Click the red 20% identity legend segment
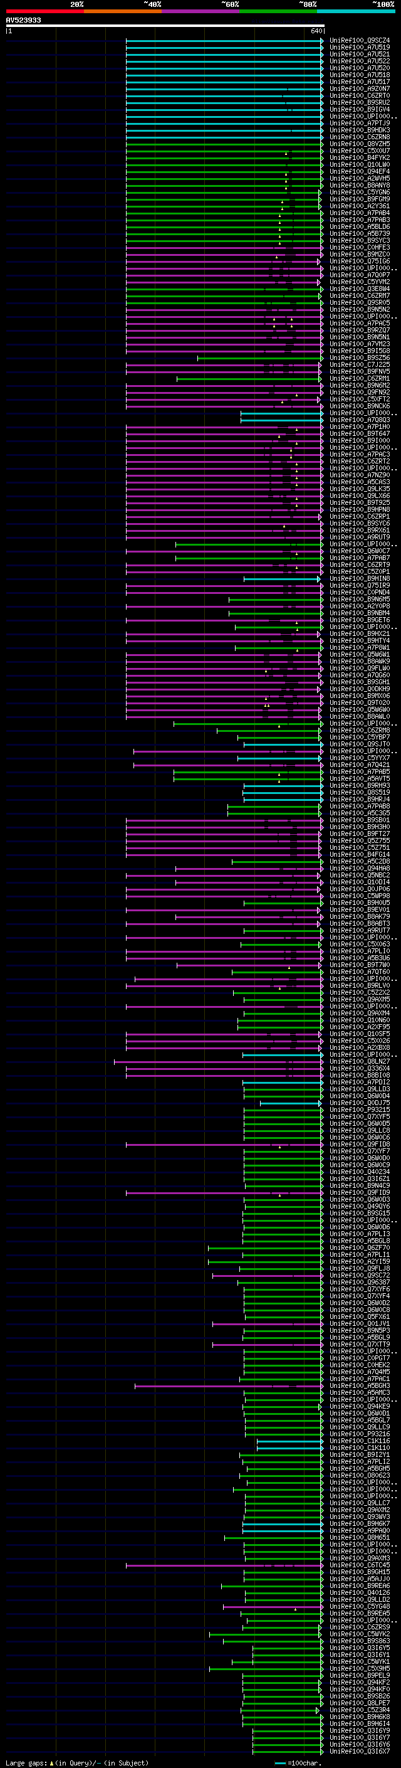 pos(44,11)
